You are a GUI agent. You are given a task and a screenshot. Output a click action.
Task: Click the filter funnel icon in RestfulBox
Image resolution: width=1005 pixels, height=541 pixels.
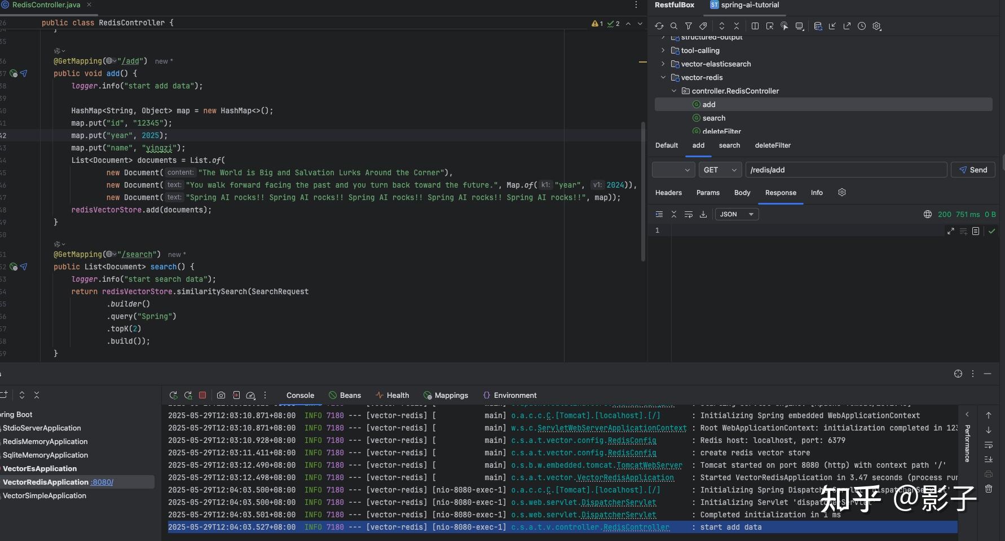point(688,26)
